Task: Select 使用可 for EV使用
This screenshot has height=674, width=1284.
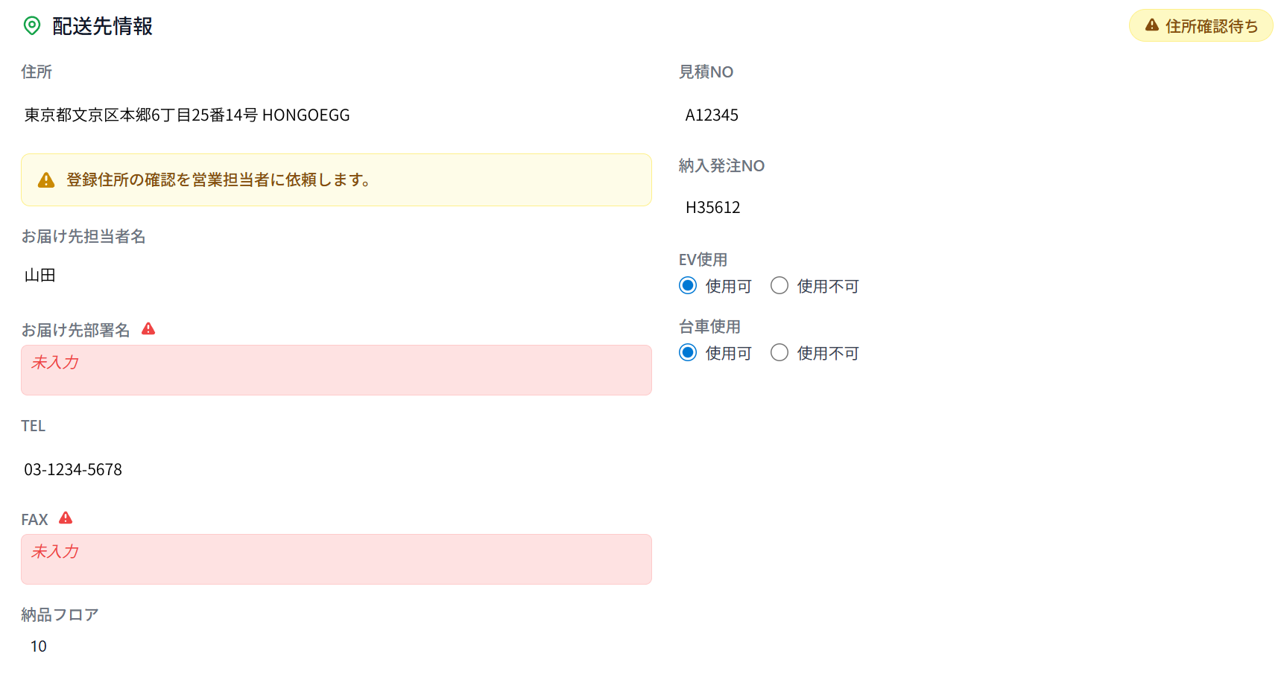Action: click(x=688, y=286)
